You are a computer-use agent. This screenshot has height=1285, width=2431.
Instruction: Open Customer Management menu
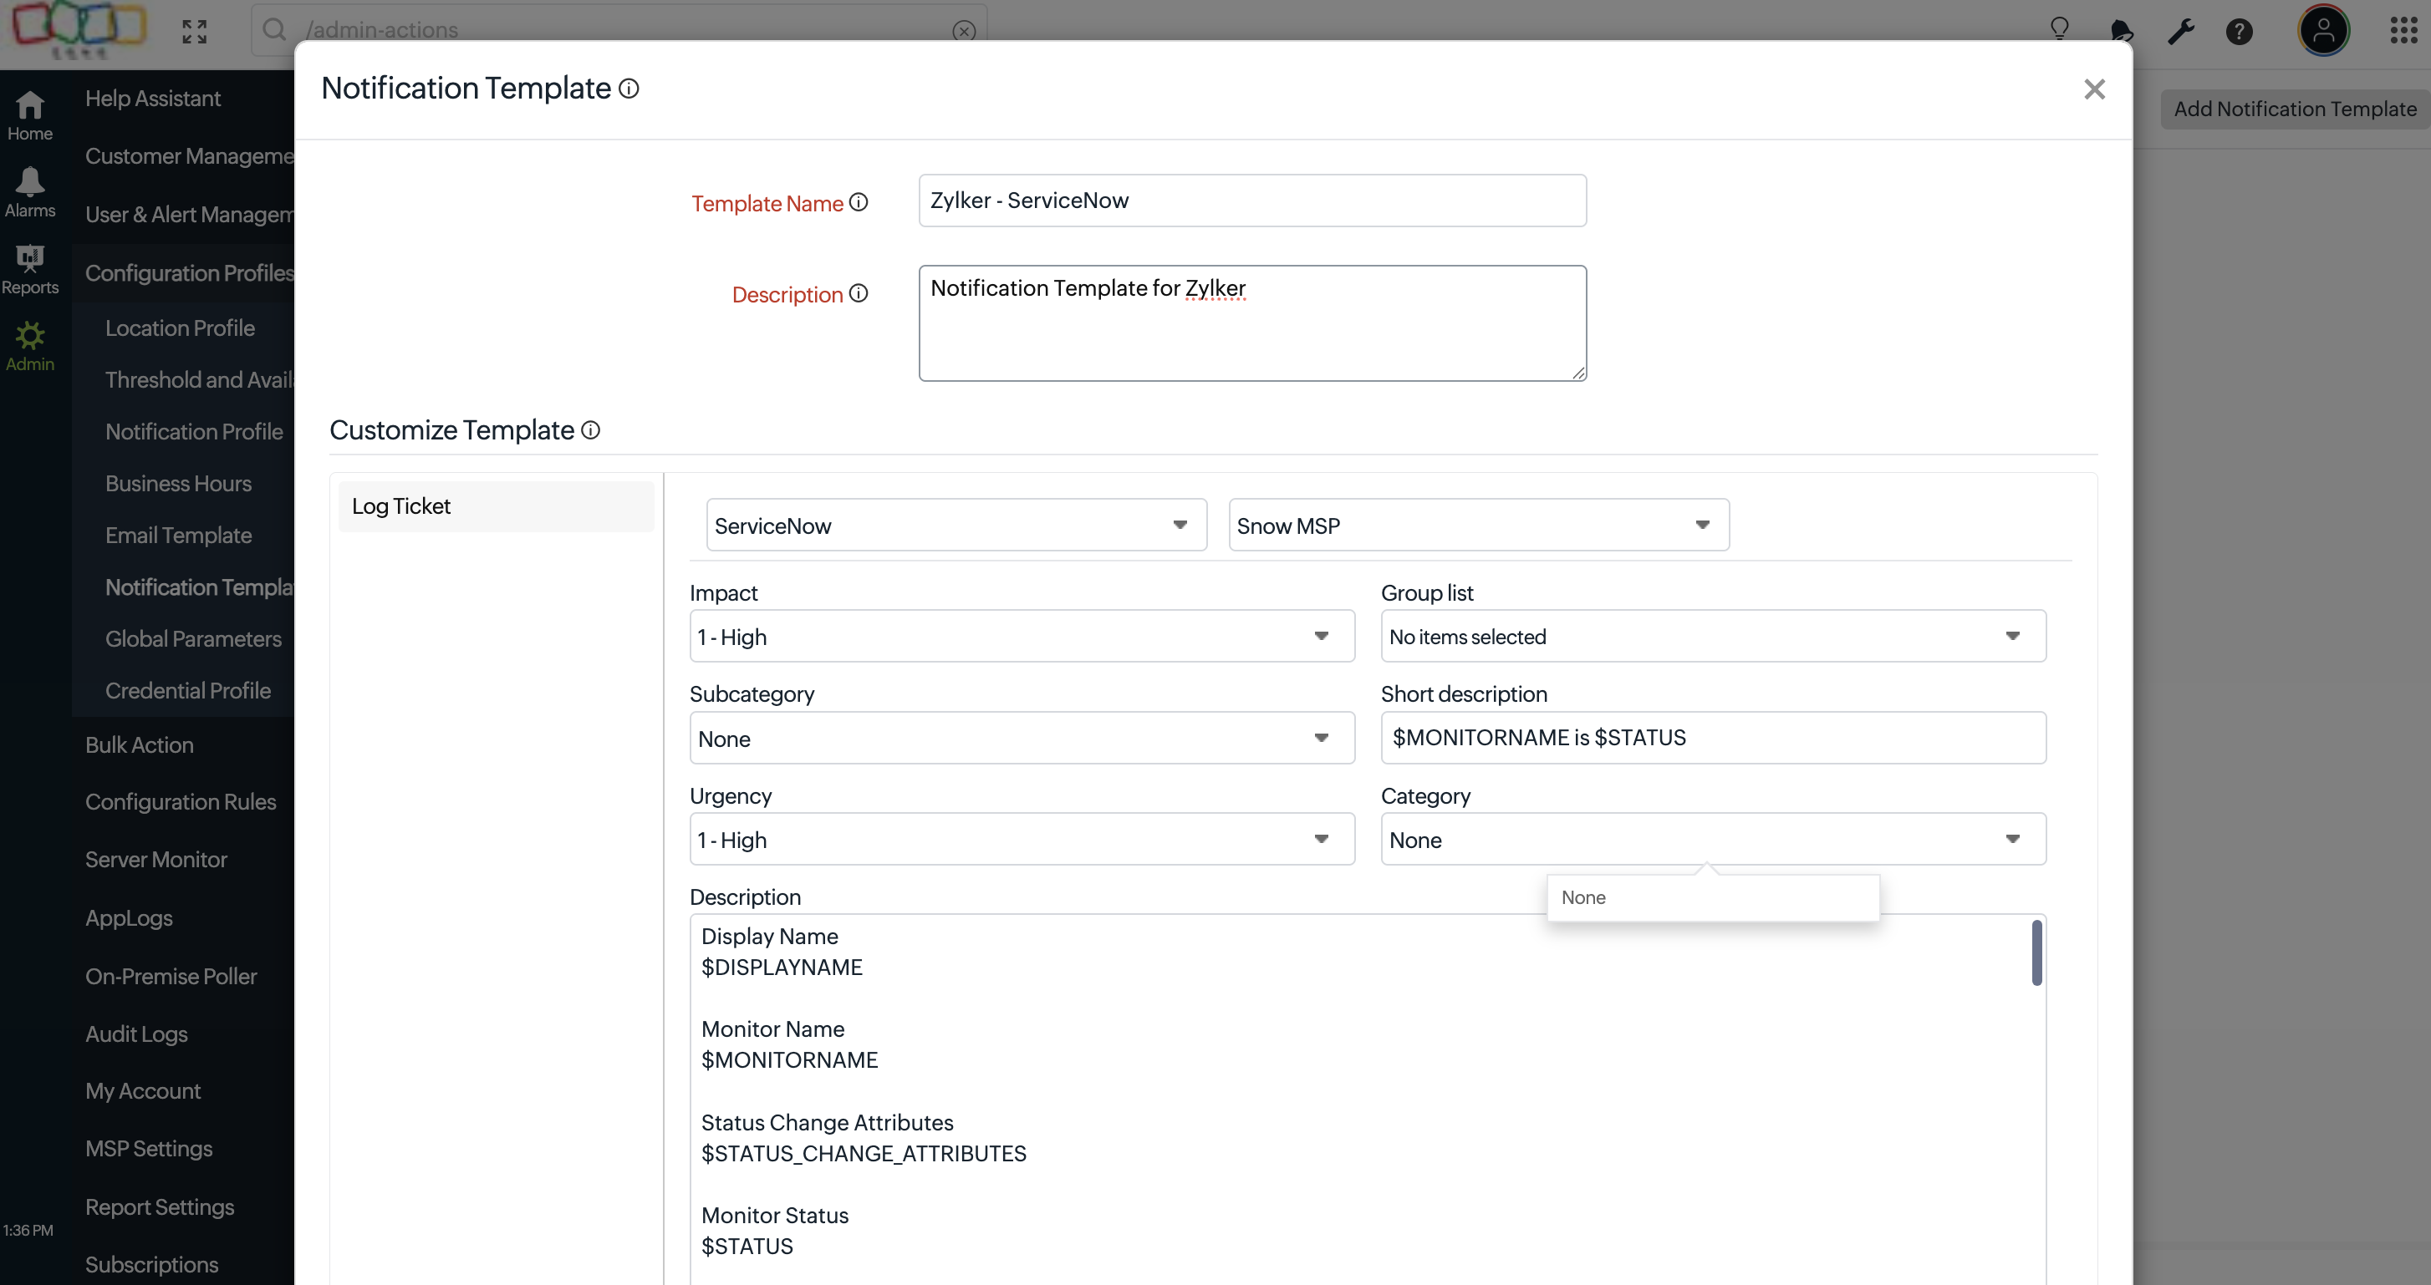[189, 155]
